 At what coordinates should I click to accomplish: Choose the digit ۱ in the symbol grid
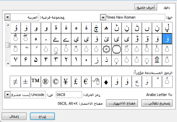pyautogui.click(x=76, y=60)
